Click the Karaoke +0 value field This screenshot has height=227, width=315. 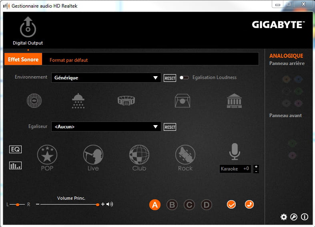point(235,168)
